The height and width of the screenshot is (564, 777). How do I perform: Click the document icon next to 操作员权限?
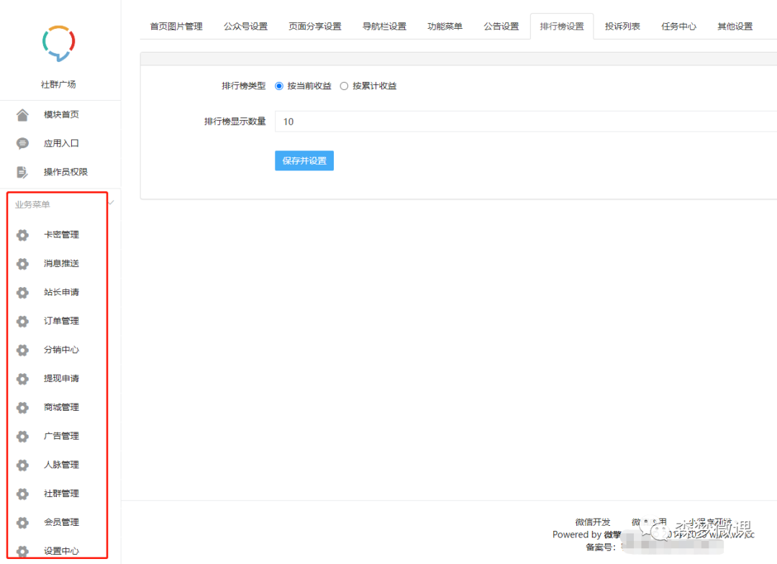tap(22, 172)
